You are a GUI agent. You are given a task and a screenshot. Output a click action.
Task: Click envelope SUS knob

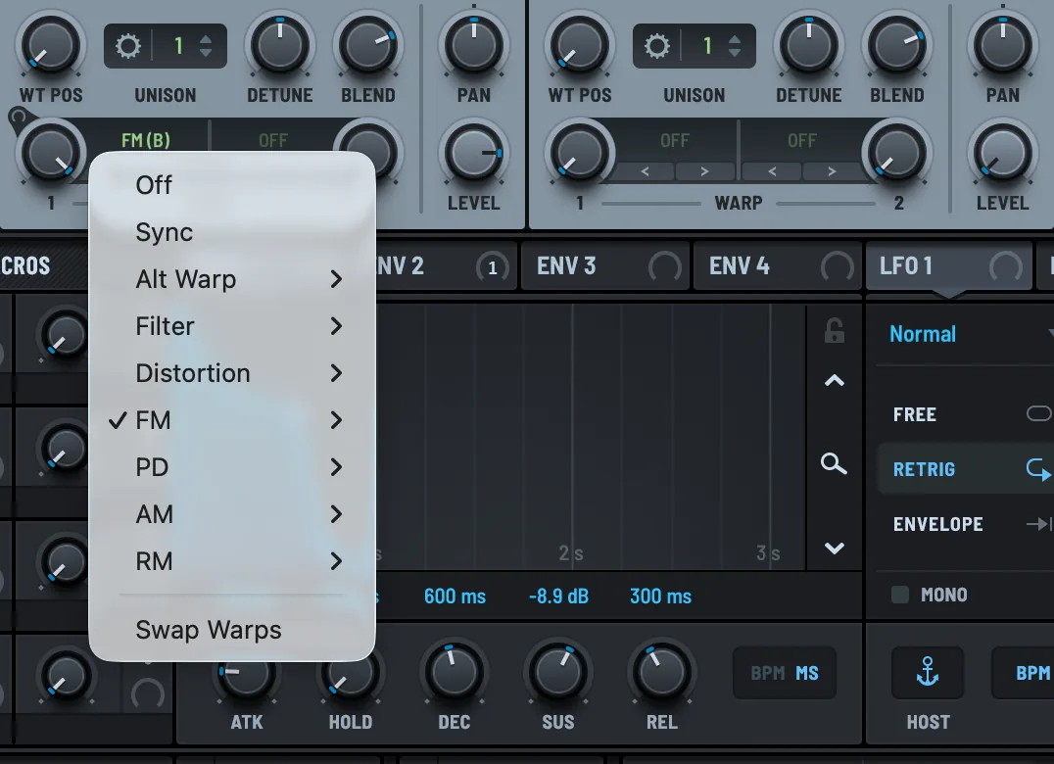point(558,673)
